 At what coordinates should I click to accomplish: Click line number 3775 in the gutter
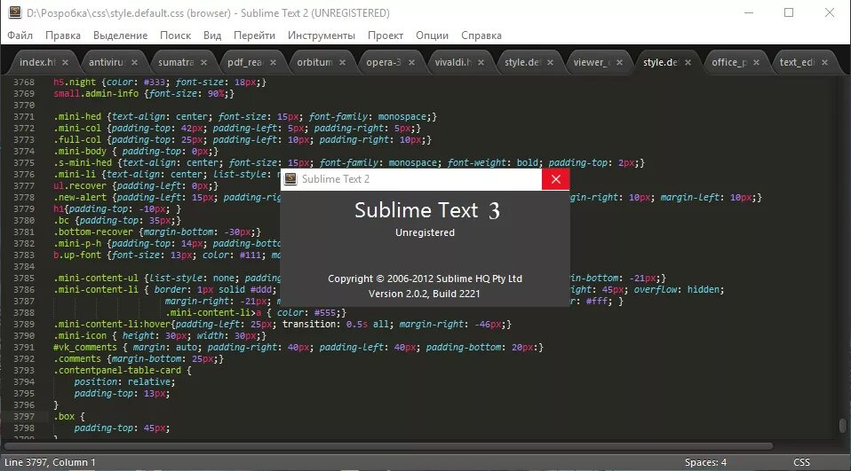[24, 163]
